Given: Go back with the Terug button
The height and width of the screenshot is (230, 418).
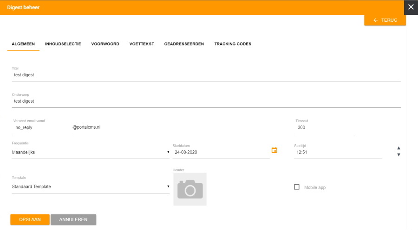Looking at the screenshot, I should 385,20.
